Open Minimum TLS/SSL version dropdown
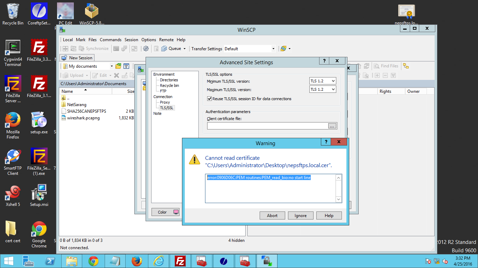478x268 pixels. tap(323, 81)
